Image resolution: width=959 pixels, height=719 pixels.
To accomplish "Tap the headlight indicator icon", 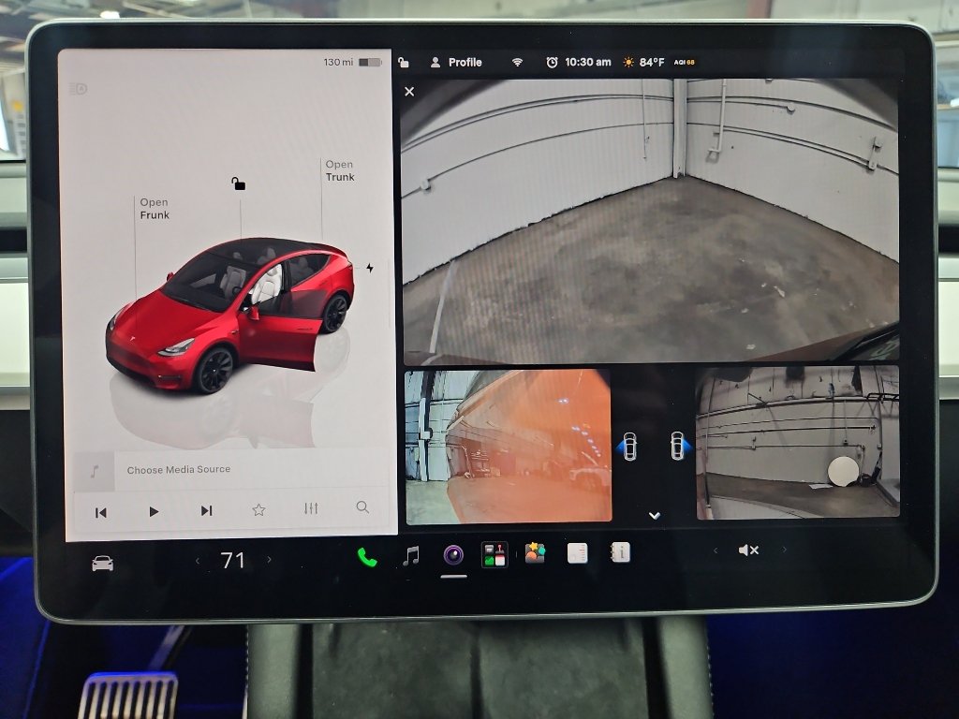I will tap(79, 89).
